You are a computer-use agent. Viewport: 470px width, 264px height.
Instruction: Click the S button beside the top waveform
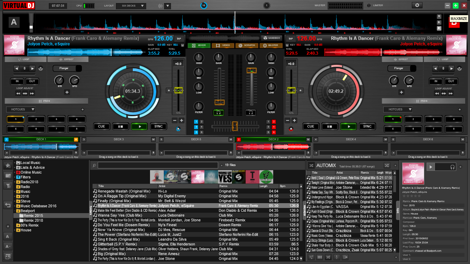439,16
